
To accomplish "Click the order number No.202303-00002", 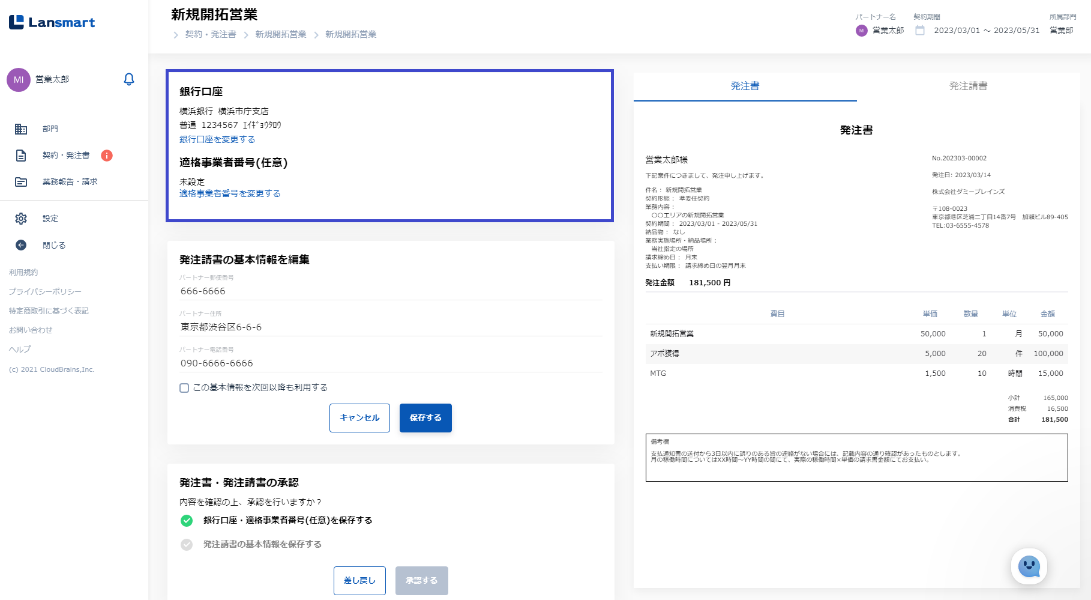I will point(959,159).
